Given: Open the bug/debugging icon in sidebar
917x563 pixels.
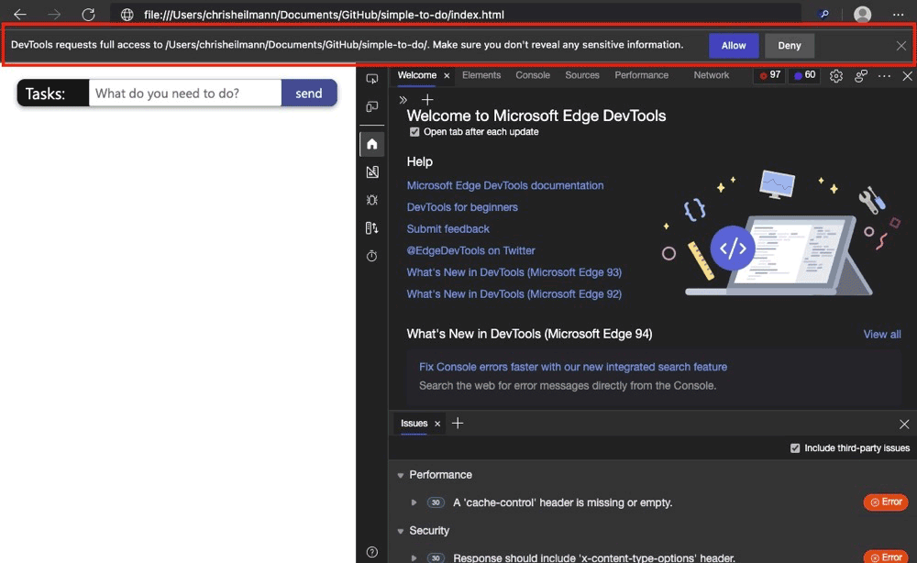Looking at the screenshot, I should (x=371, y=199).
